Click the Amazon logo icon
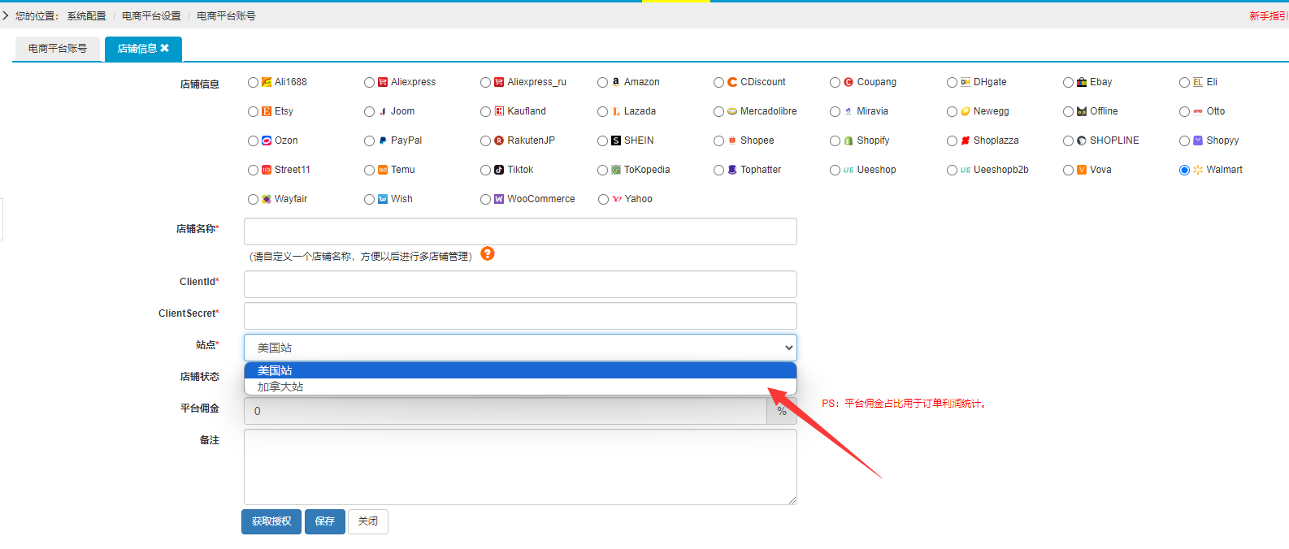Screen dimensions: 1289x549 click(616, 82)
